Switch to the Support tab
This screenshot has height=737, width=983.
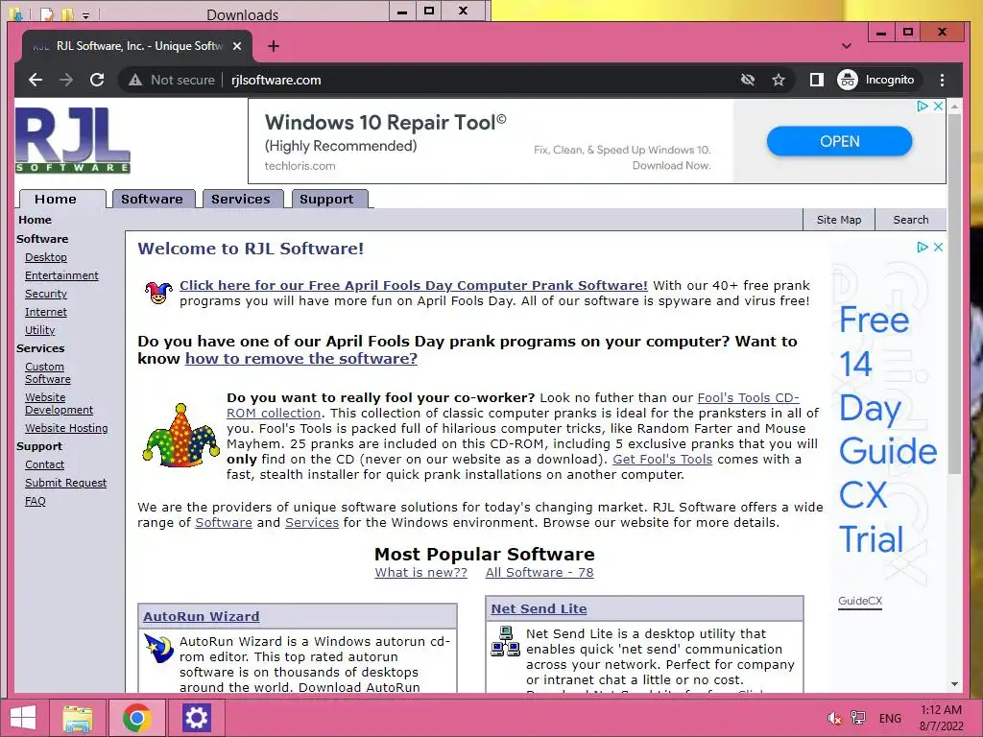(x=329, y=199)
